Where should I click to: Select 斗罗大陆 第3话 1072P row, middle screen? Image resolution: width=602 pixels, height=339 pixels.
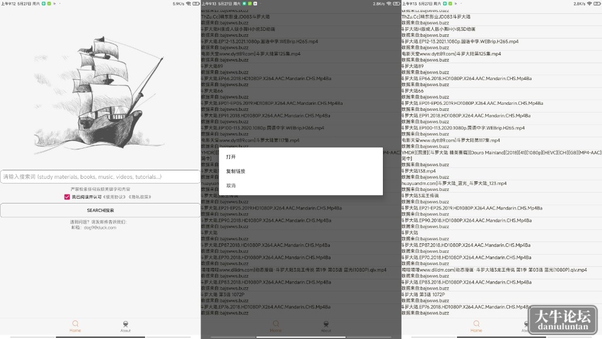coord(301,297)
